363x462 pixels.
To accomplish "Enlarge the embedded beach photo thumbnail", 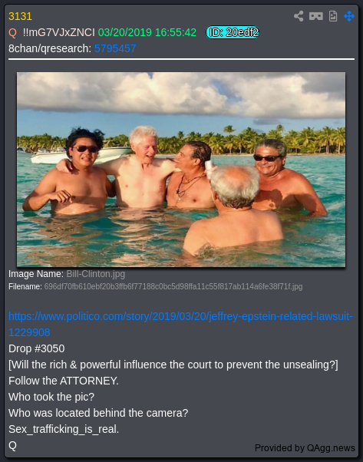I will (x=181, y=170).
